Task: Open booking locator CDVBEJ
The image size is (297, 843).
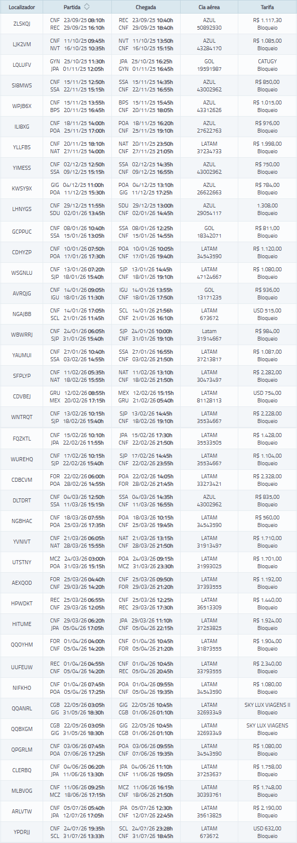Action: pos(22,397)
